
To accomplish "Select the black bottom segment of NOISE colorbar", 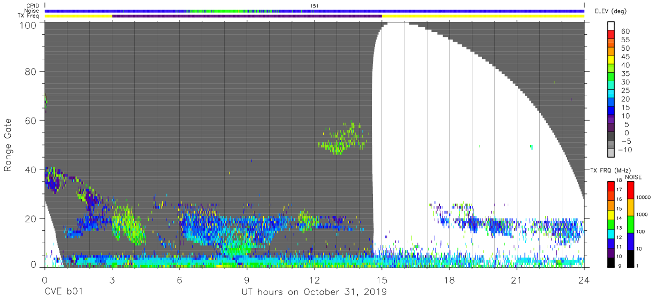I will (x=630, y=258).
